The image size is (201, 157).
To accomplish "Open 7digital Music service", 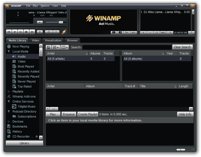I will [x=27, y=106].
